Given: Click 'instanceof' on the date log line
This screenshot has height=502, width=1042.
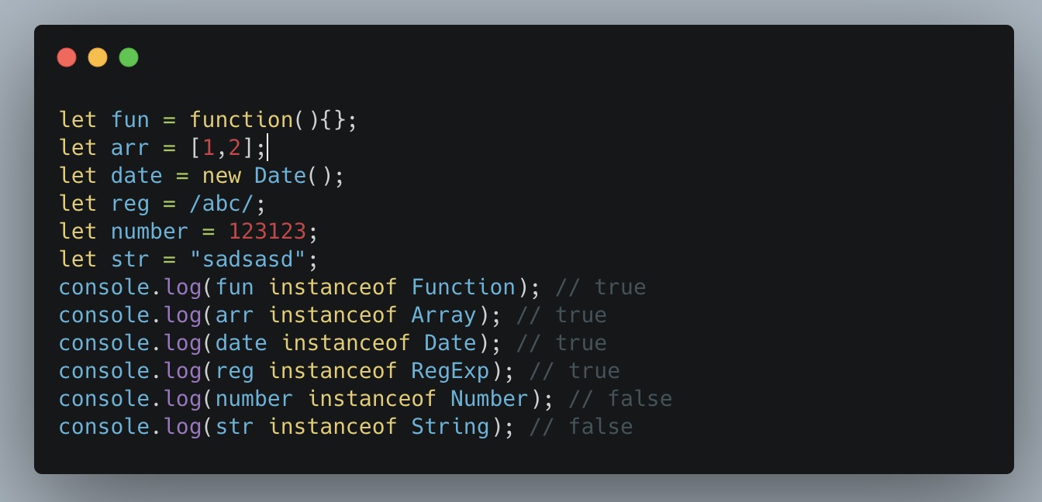Looking at the screenshot, I should tap(346, 343).
